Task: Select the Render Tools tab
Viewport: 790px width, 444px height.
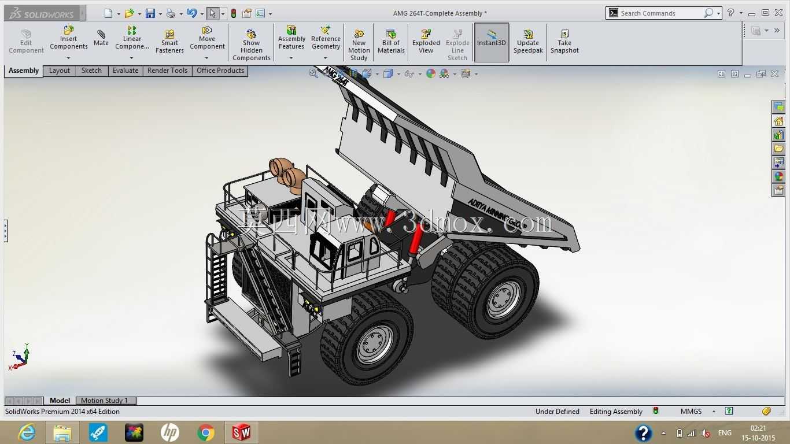Action: click(167, 71)
